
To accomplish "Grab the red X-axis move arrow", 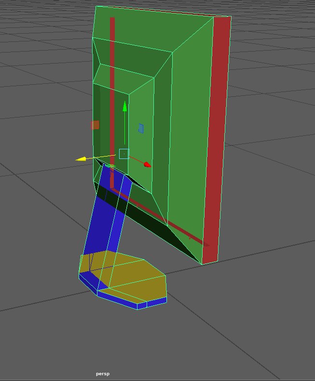I will [148, 165].
